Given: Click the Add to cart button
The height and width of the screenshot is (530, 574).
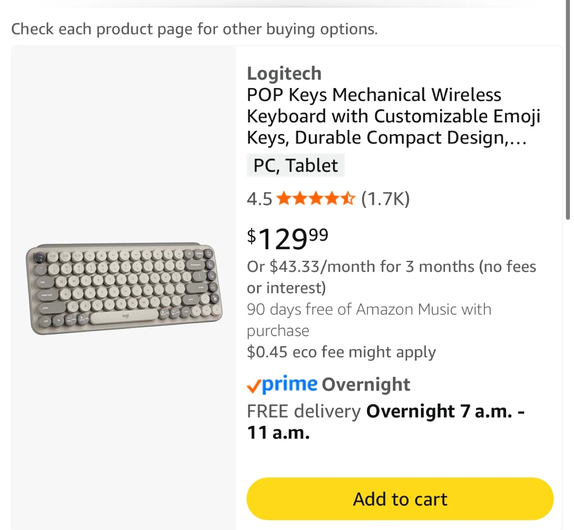Looking at the screenshot, I should 400,499.
